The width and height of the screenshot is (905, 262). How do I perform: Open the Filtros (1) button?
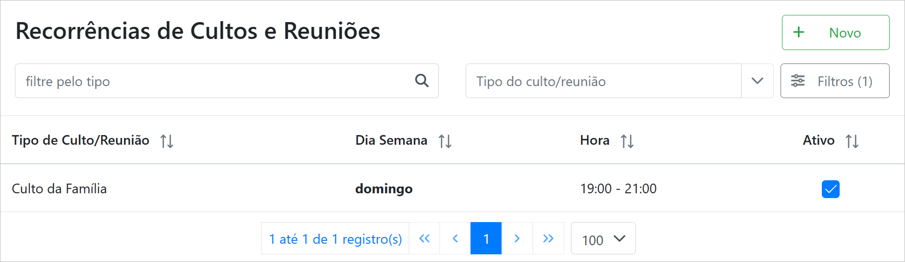(x=835, y=81)
